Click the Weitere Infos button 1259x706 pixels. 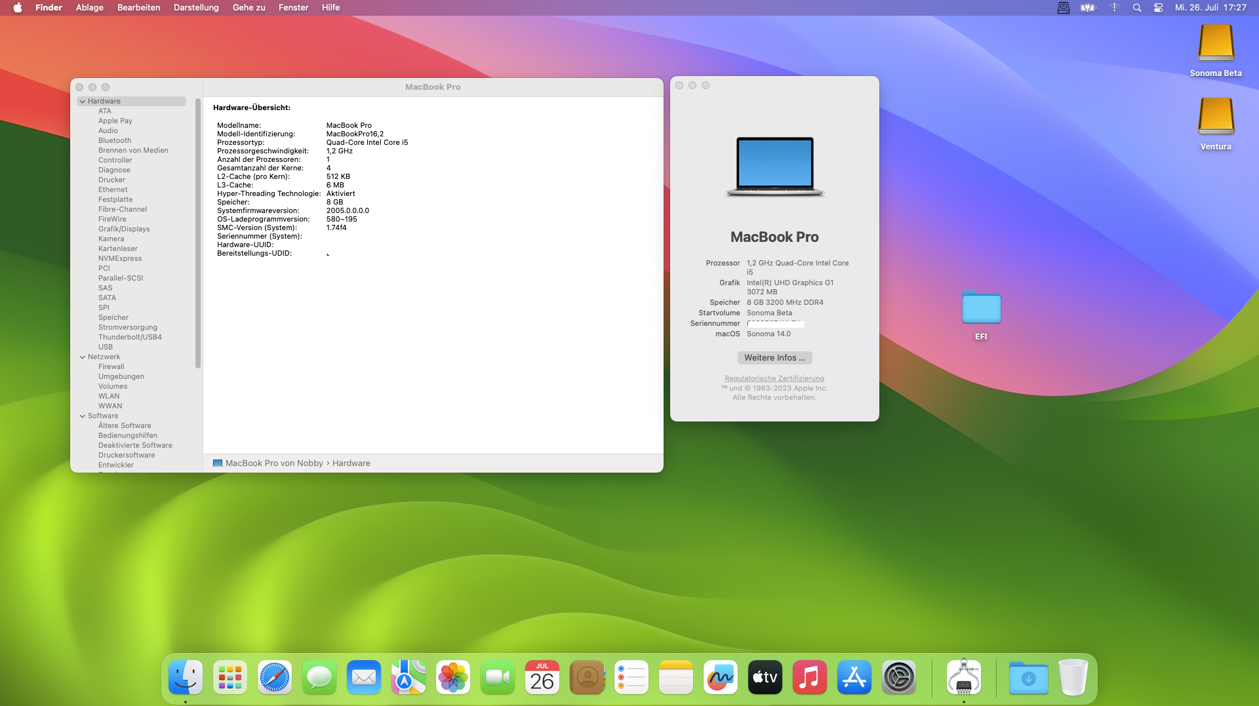tap(774, 358)
